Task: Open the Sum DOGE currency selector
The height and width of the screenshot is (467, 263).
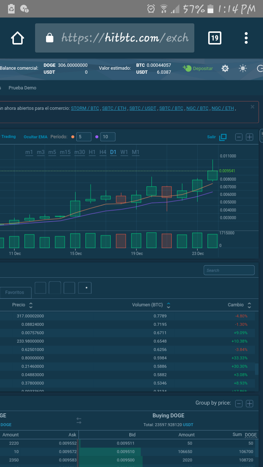Action: click(x=251, y=435)
